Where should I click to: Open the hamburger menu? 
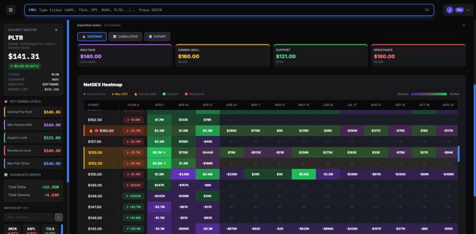click(11, 10)
